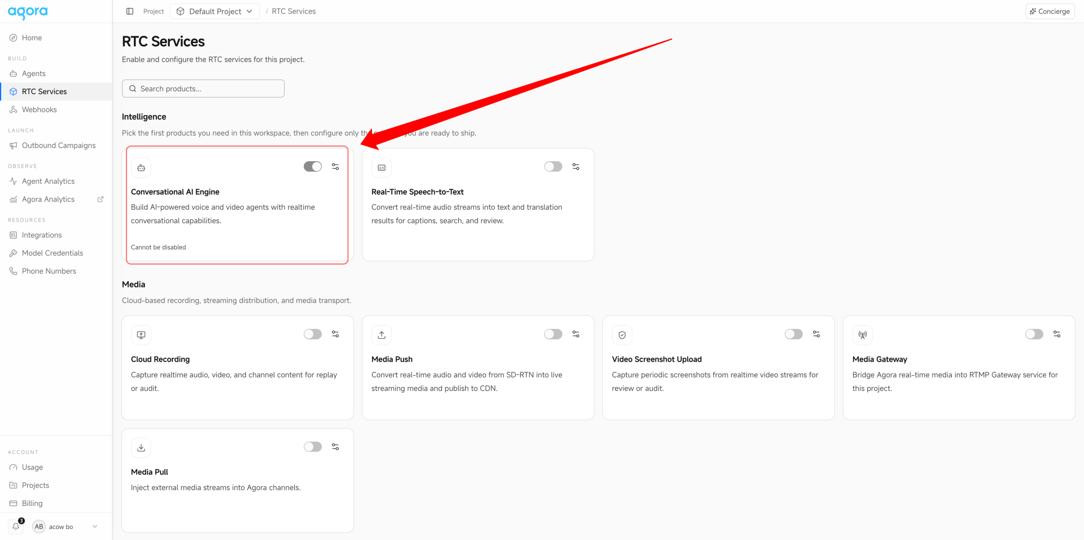Enable the Cloud Recording switch
The width and height of the screenshot is (1084, 540).
[x=312, y=334]
